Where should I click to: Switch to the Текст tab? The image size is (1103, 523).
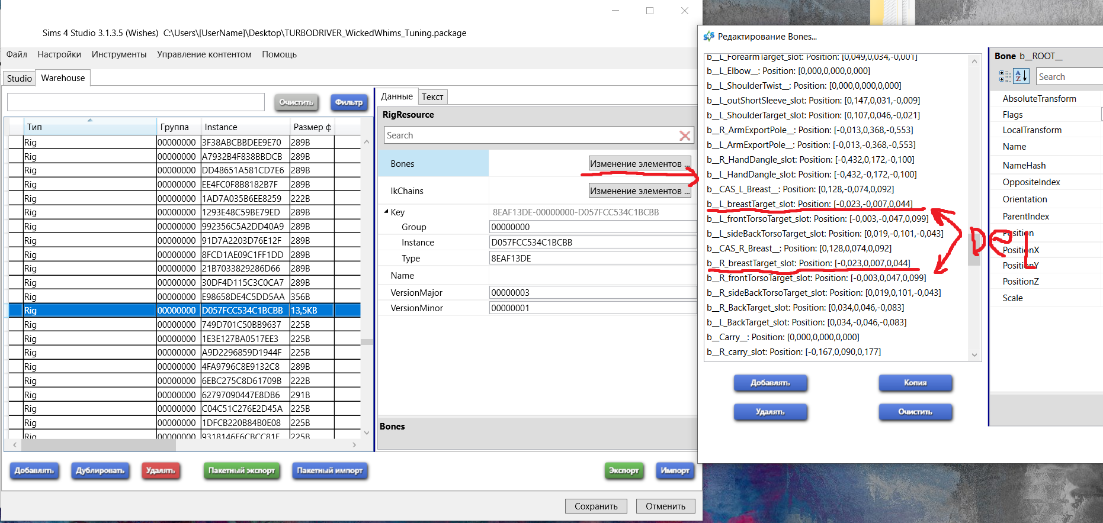tap(432, 97)
